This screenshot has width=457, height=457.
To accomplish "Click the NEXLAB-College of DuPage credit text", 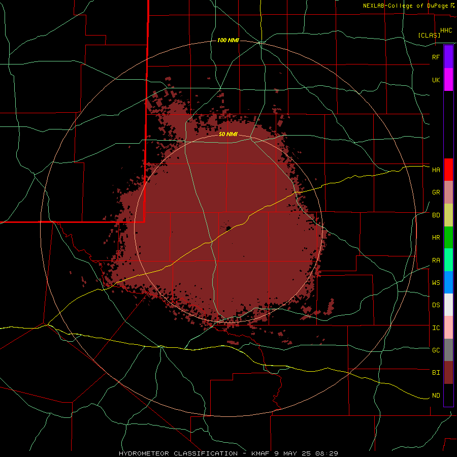I will point(406,6).
